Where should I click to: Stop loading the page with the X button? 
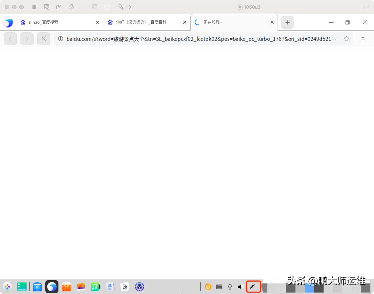(44, 39)
